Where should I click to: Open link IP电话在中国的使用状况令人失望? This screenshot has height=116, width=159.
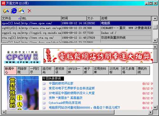(72, 93)
